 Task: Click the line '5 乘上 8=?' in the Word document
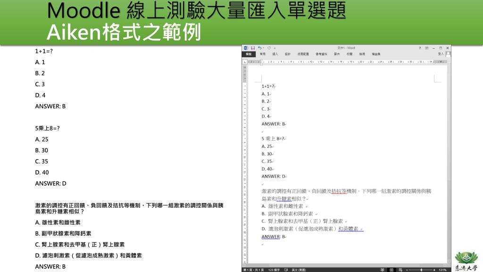(x=273, y=139)
